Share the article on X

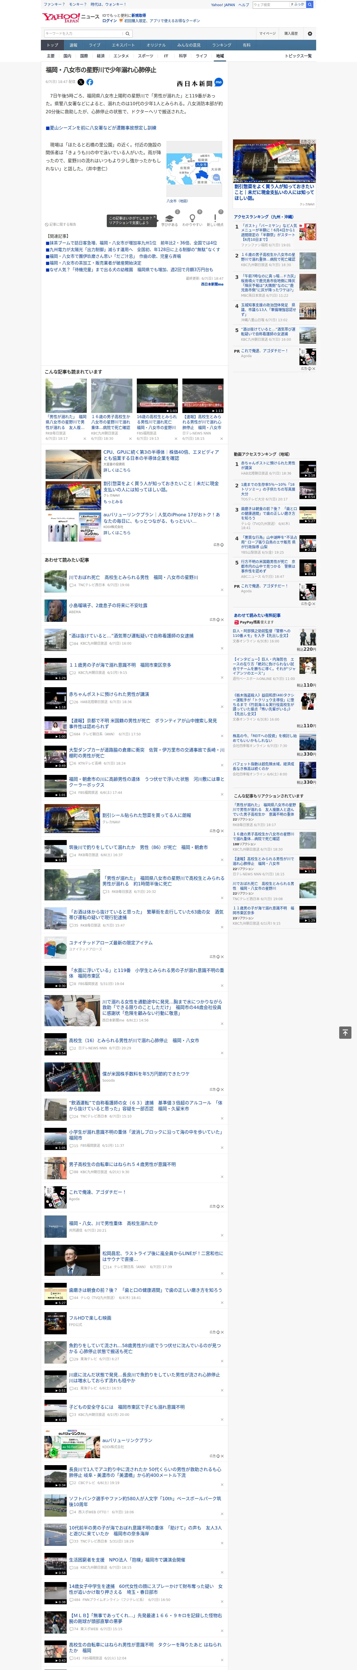tap(81, 82)
